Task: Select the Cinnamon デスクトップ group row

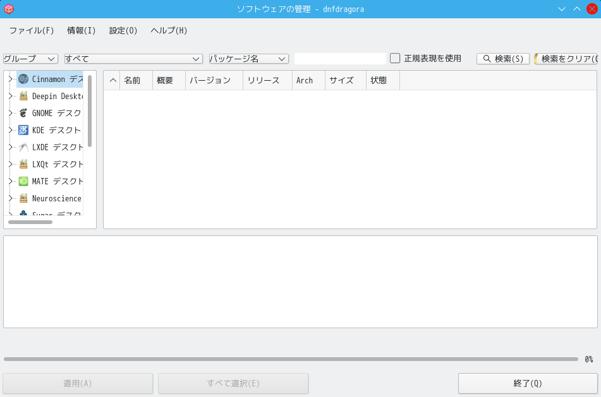Action: (x=49, y=80)
